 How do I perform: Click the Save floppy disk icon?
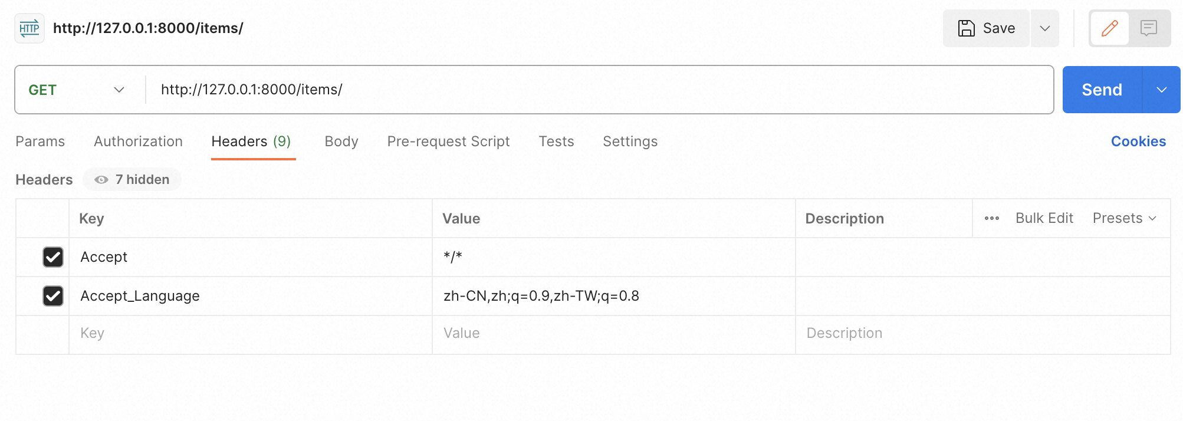[967, 28]
